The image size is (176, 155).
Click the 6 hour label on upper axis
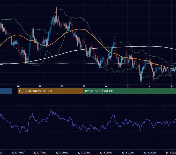[x=172, y=87]
